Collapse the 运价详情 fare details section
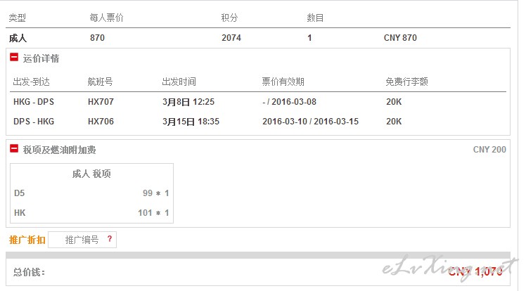The width and height of the screenshot is (526, 291). 14,57
